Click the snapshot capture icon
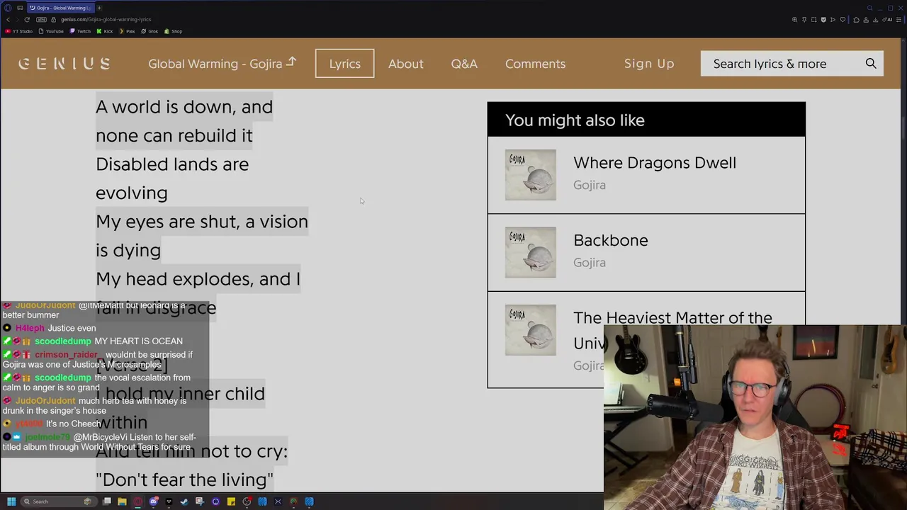 click(x=814, y=20)
